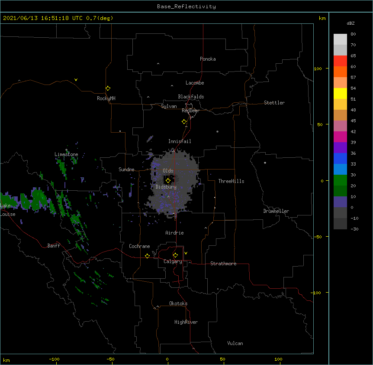Select the indigo 0-10 dBZ legend swatch
This screenshot has height=365, width=373.
[340, 202]
